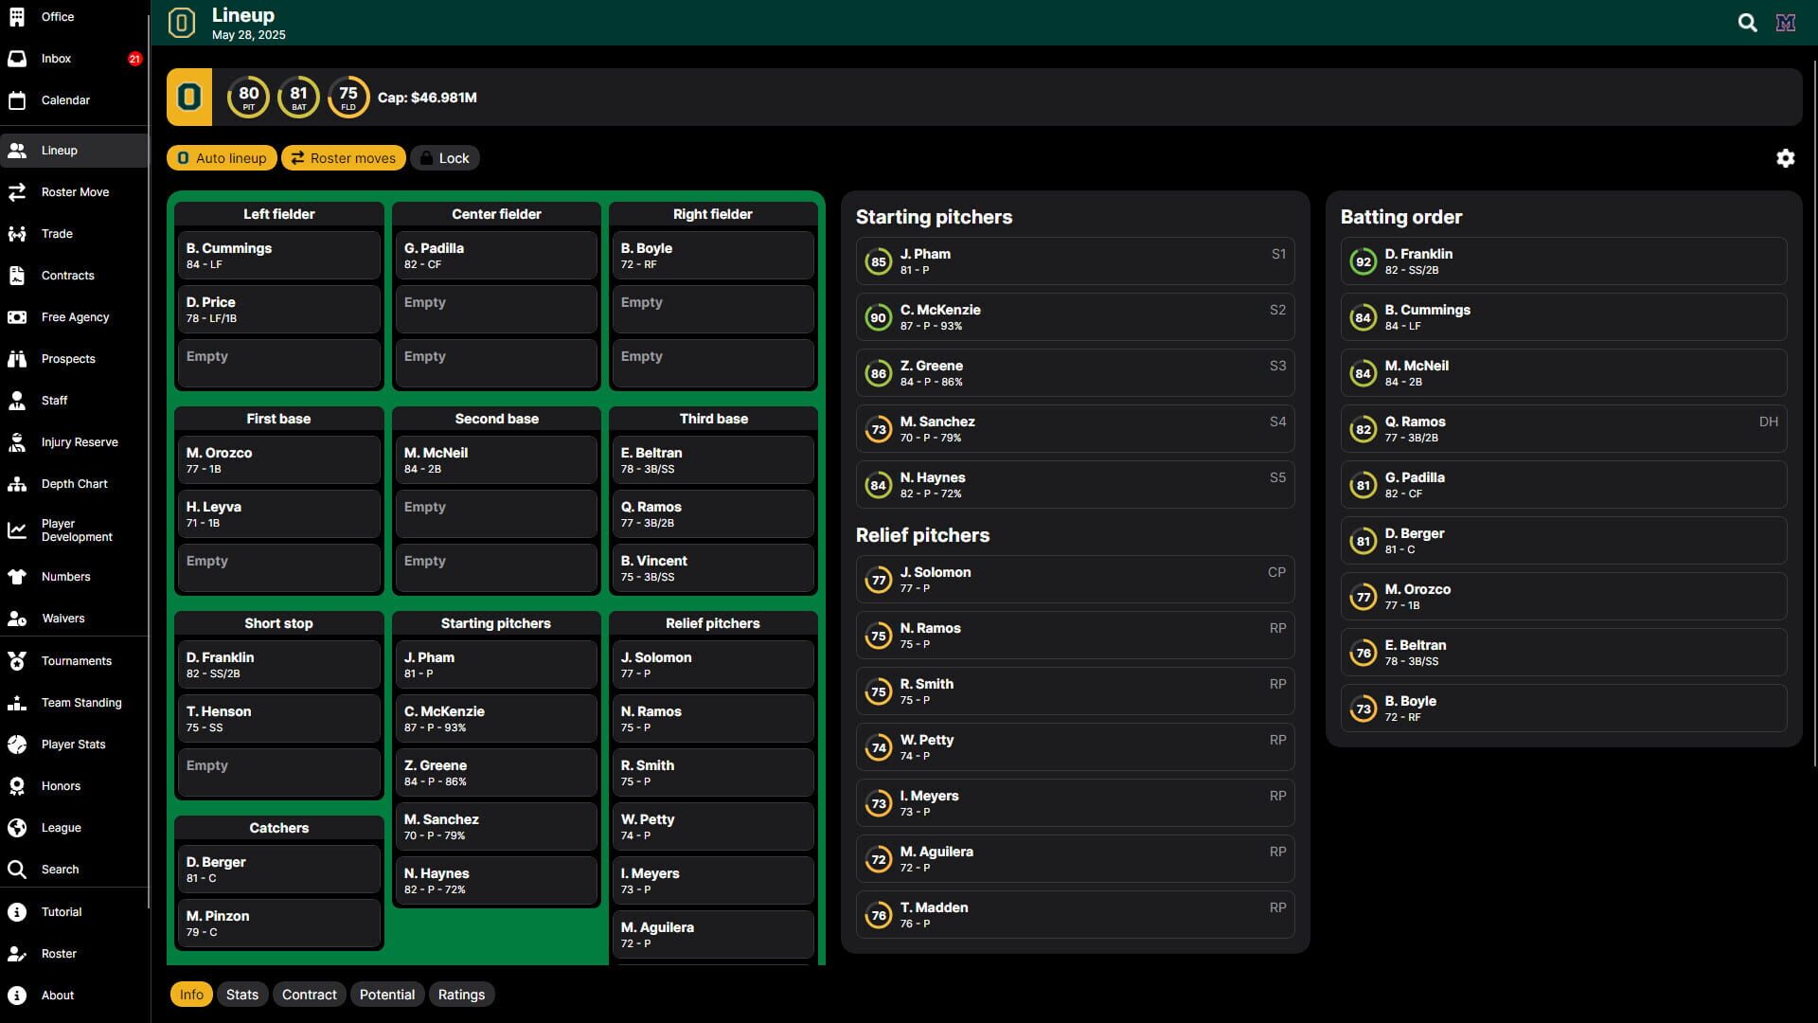This screenshot has height=1023, width=1818.
Task: Switch to the Ratings tab
Action: pyautogui.click(x=461, y=994)
